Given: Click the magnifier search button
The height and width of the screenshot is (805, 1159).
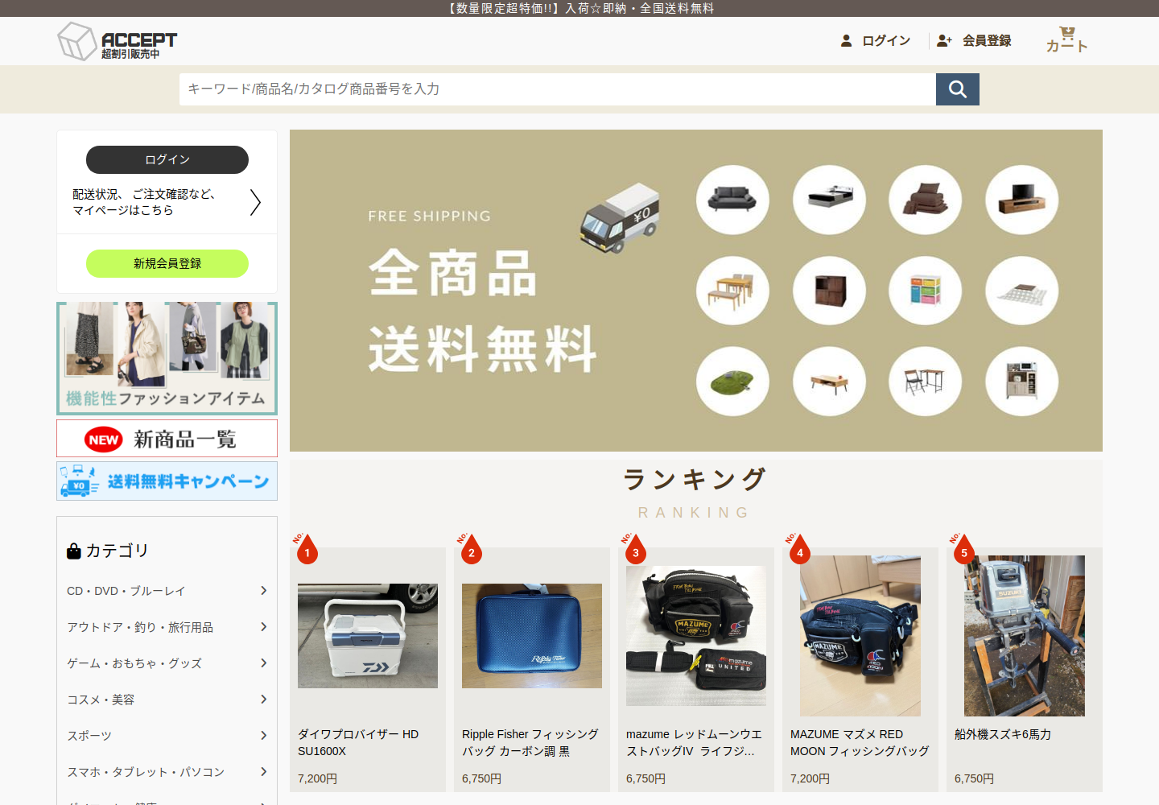Looking at the screenshot, I should pos(958,89).
